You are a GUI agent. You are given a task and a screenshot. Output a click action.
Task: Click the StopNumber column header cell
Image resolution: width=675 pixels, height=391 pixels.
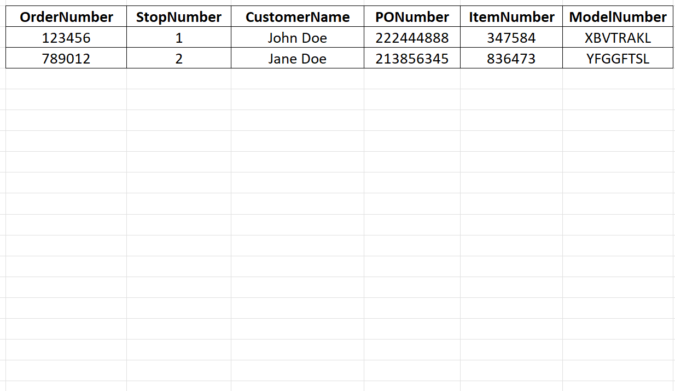179,17
